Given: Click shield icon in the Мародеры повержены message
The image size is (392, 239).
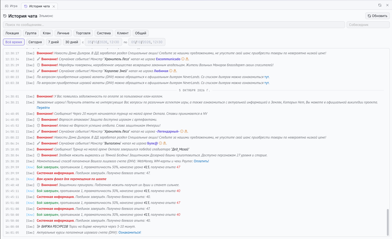Looking at the screenshot, I should 38,65.
